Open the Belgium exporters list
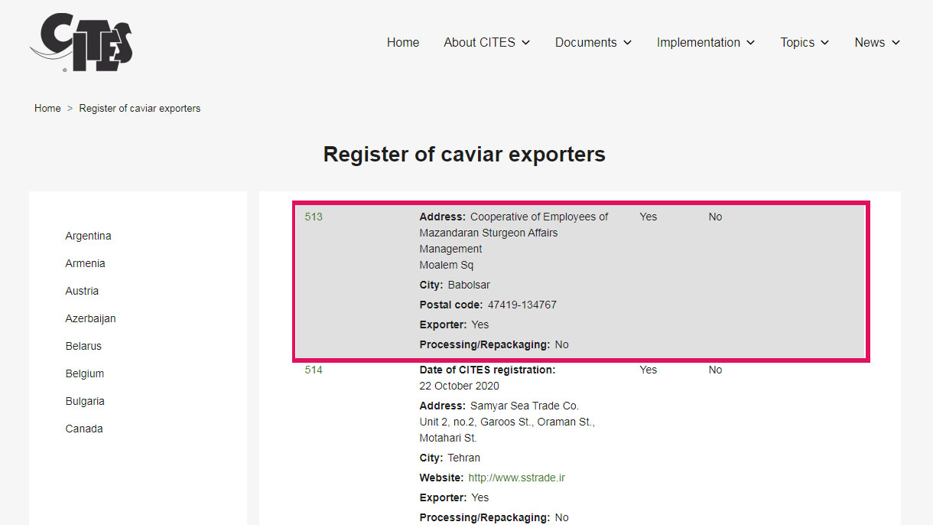 tap(84, 373)
